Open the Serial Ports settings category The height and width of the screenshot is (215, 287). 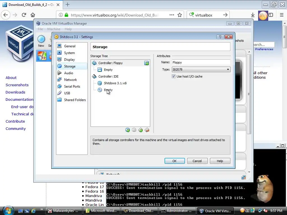(72, 87)
